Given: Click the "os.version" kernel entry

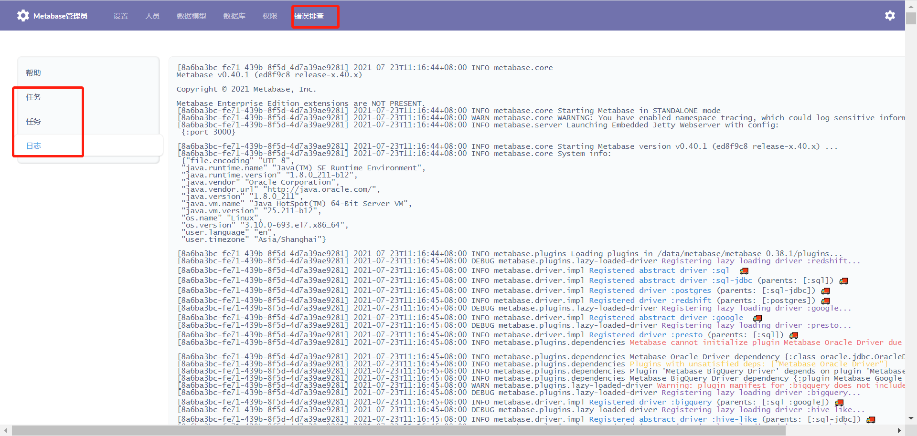Looking at the screenshot, I should coord(265,225).
